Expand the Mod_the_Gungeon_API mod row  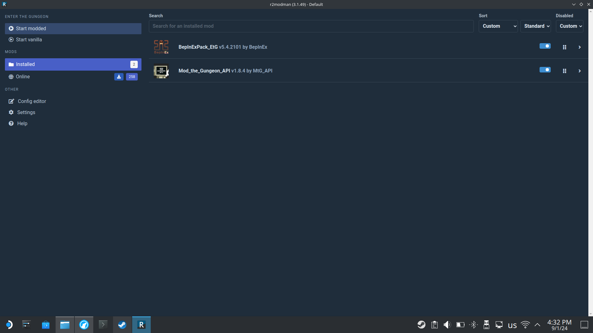click(x=580, y=71)
